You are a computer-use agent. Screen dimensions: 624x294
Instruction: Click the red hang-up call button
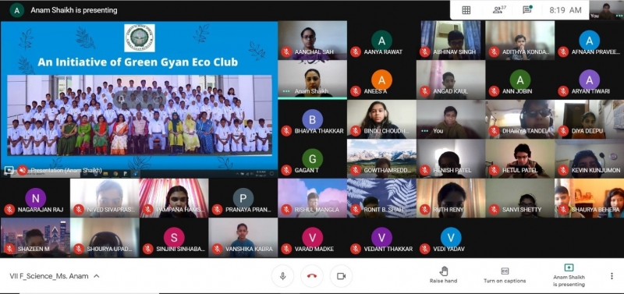point(312,276)
